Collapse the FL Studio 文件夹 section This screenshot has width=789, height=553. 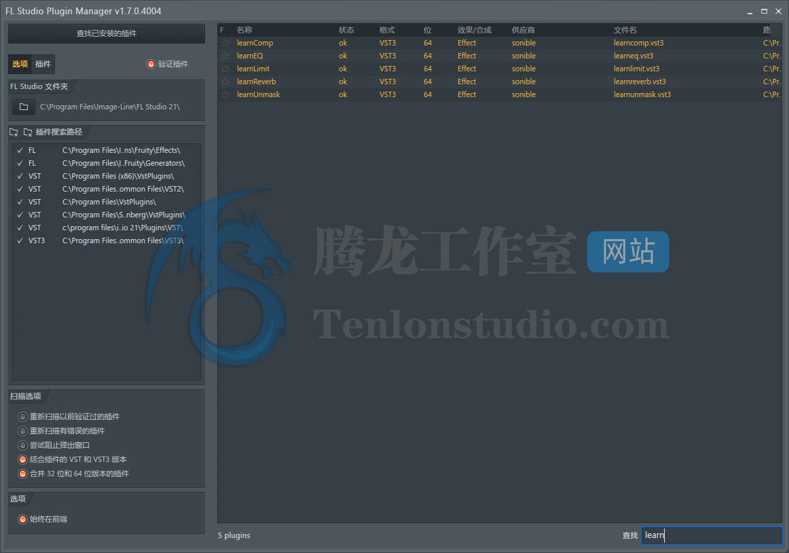[39, 86]
